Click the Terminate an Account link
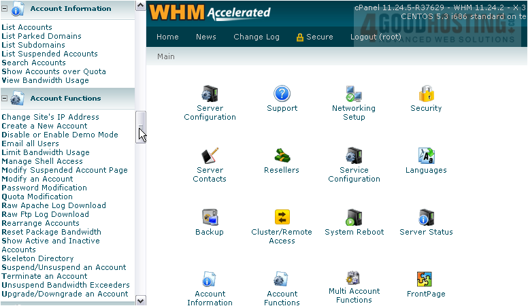This screenshot has height=306, width=528. click(x=45, y=276)
